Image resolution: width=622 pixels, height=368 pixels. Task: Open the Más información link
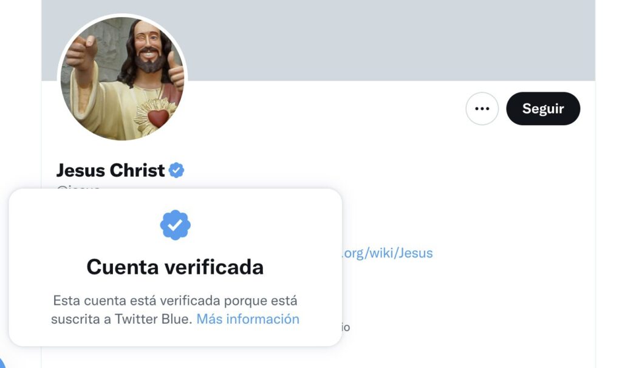[248, 319]
